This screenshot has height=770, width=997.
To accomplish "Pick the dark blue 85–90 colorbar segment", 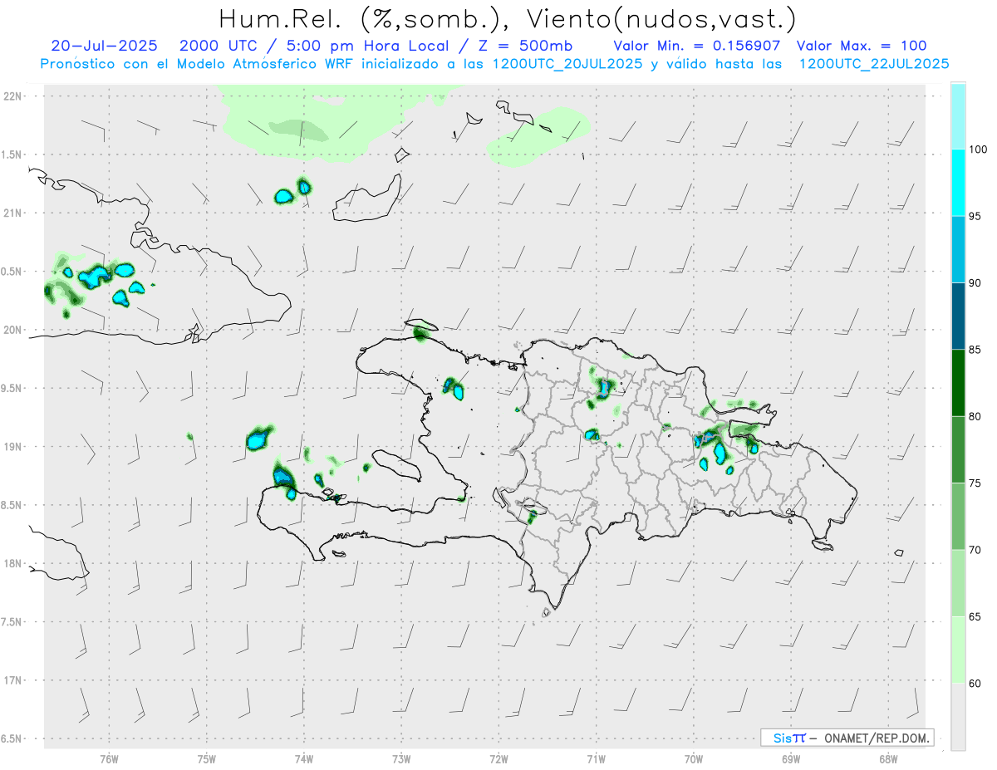I will tap(958, 316).
